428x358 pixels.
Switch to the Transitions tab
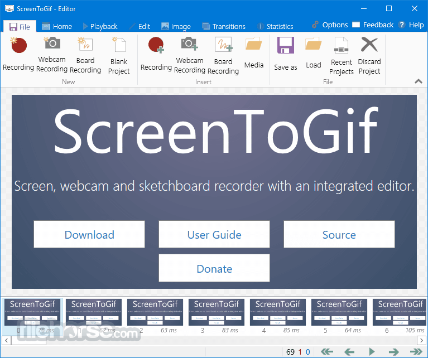(x=224, y=26)
